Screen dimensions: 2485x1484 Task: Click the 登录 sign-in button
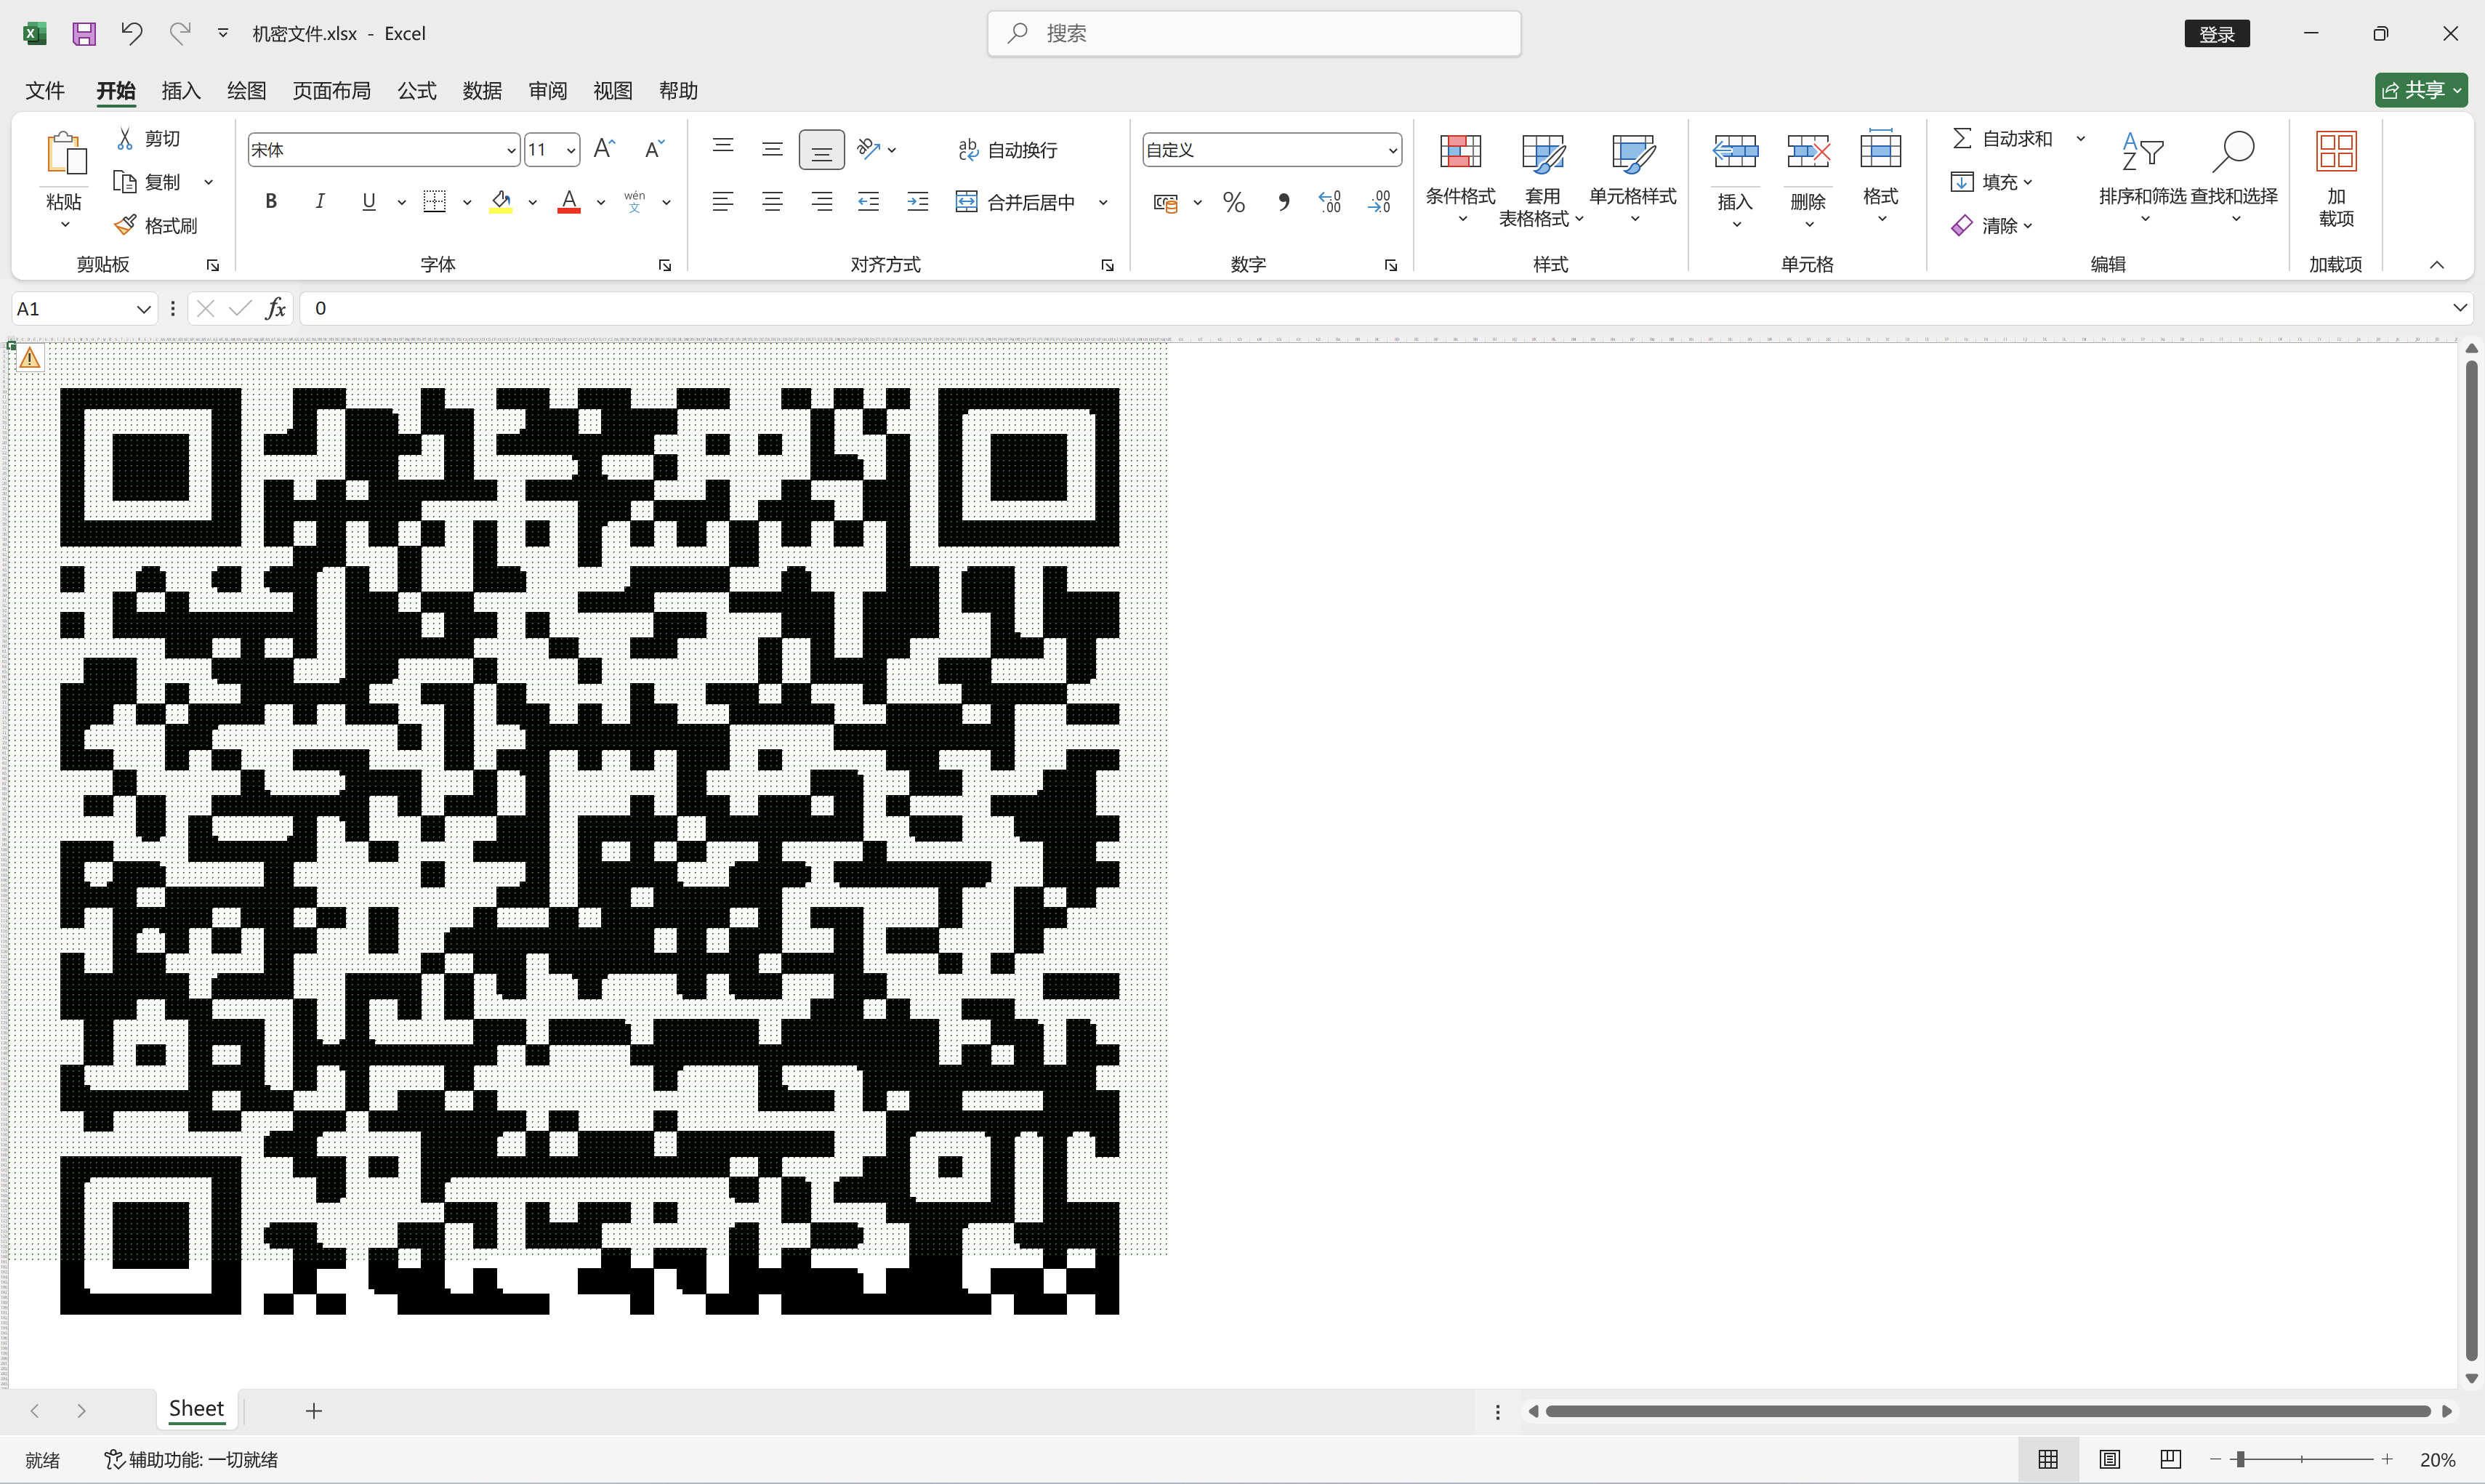point(2216,34)
